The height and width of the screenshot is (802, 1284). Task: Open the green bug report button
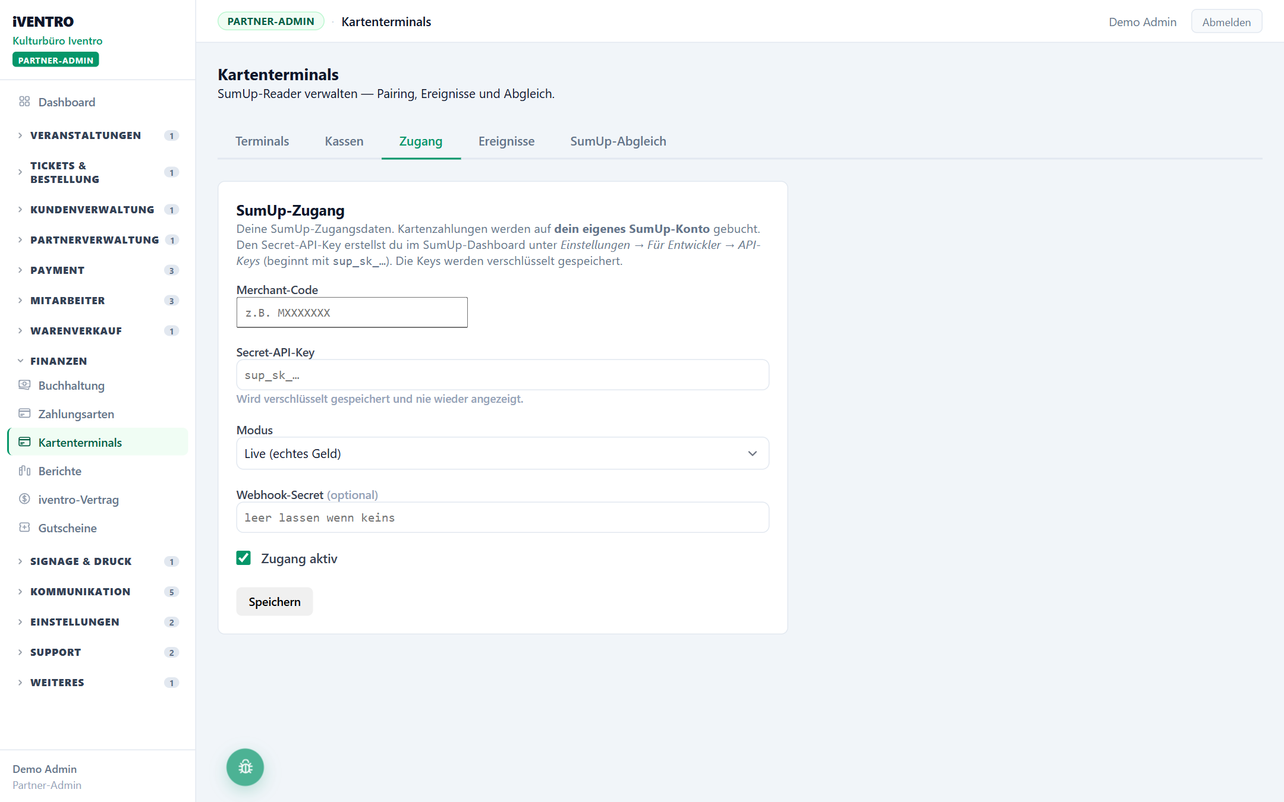[245, 767]
